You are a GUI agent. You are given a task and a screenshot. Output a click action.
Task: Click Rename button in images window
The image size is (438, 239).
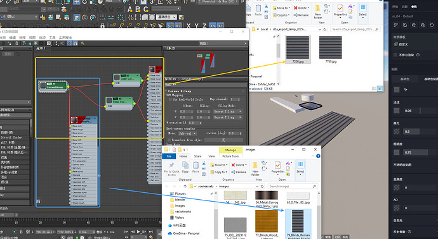pos(239,172)
